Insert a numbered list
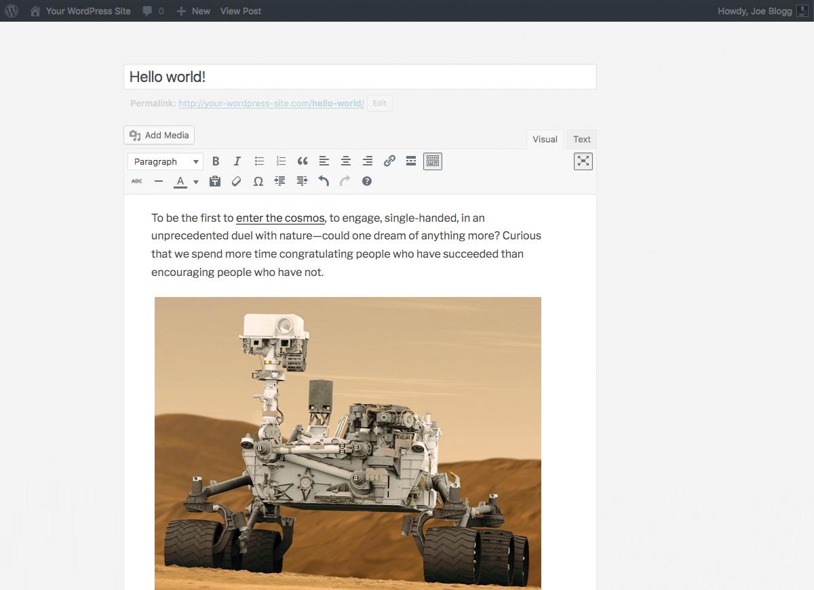 (281, 161)
